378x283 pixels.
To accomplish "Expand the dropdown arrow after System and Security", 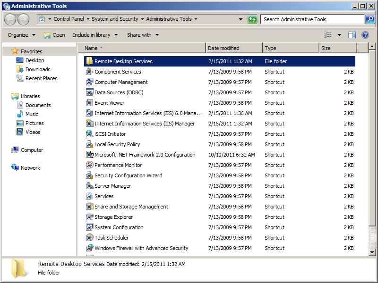I will click(142, 19).
